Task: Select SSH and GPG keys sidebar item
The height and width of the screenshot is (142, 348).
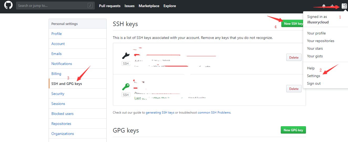Action: (77, 84)
